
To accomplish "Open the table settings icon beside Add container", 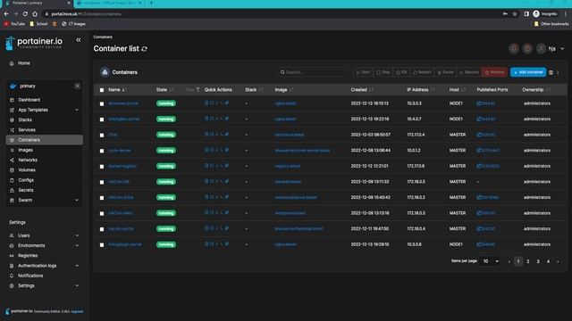I will coord(551,72).
